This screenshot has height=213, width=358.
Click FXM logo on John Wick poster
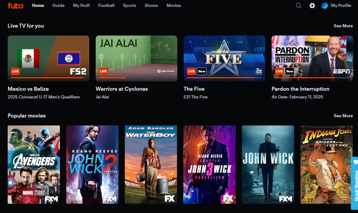(286, 199)
